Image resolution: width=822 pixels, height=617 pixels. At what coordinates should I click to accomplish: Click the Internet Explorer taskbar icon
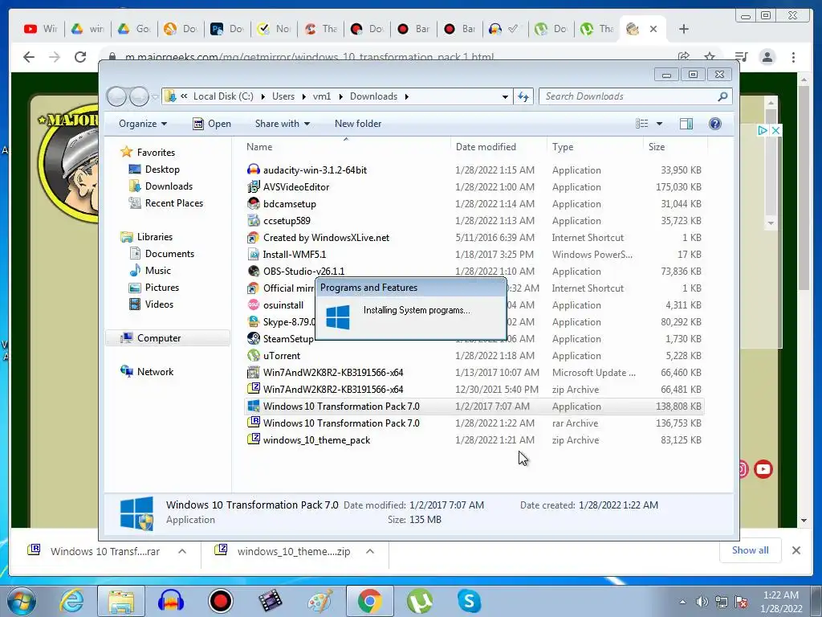[x=71, y=601]
